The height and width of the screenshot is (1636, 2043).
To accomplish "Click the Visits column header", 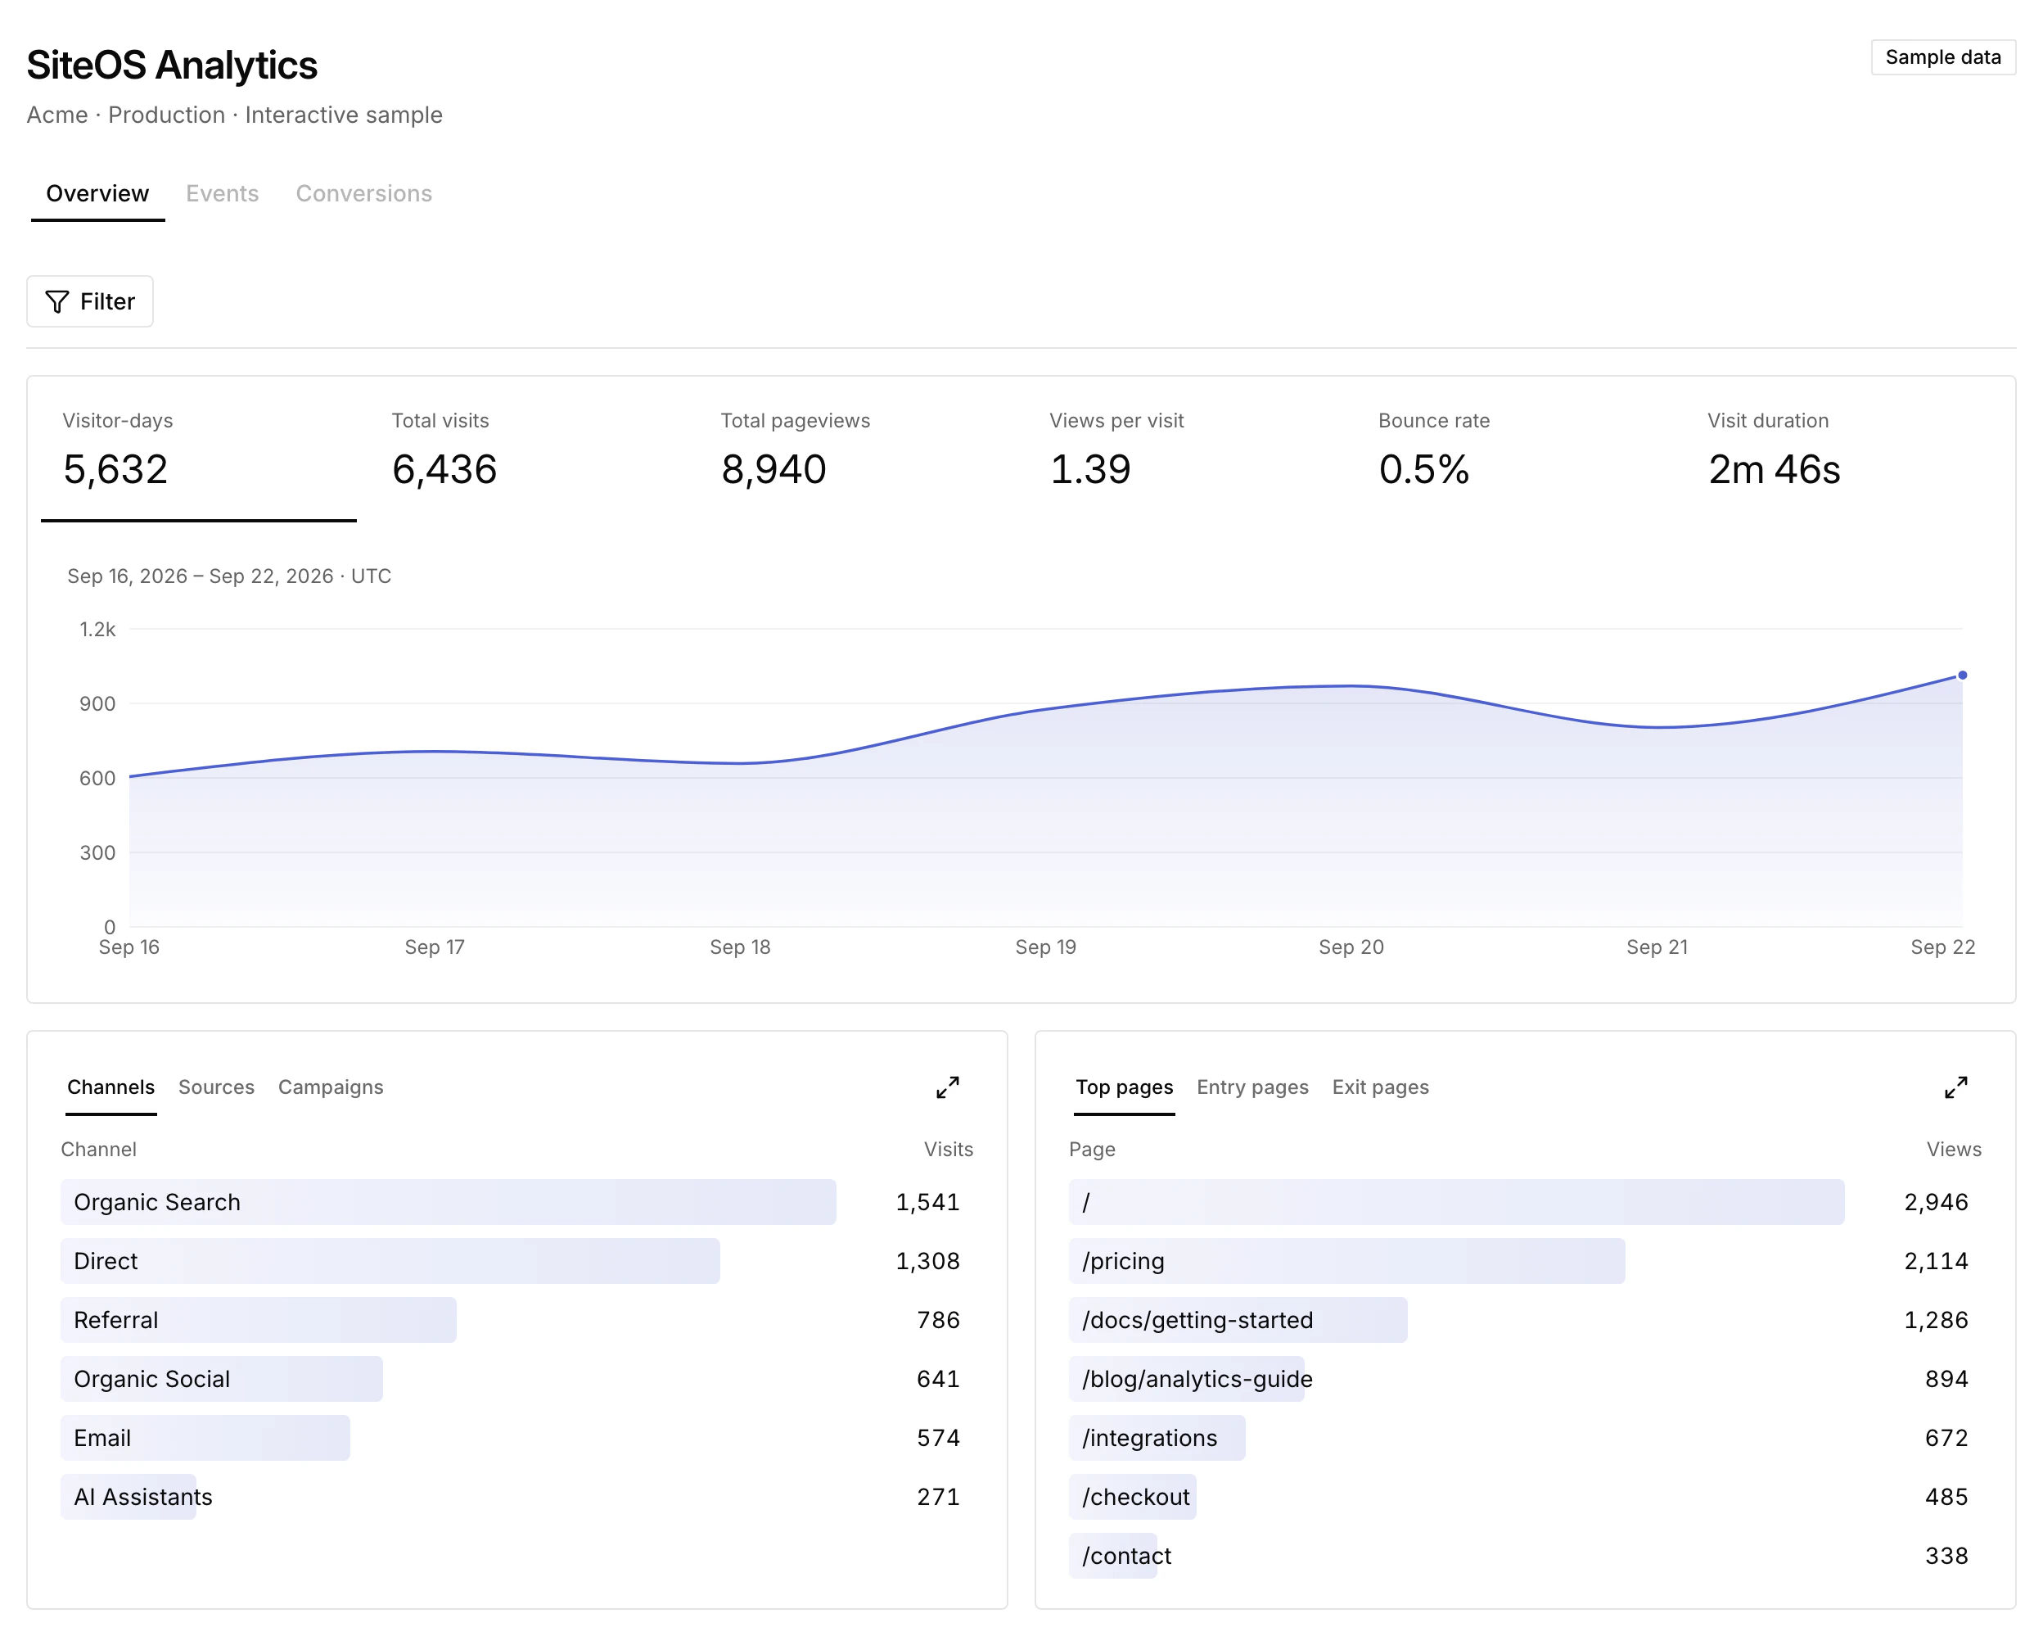I will click(949, 1149).
